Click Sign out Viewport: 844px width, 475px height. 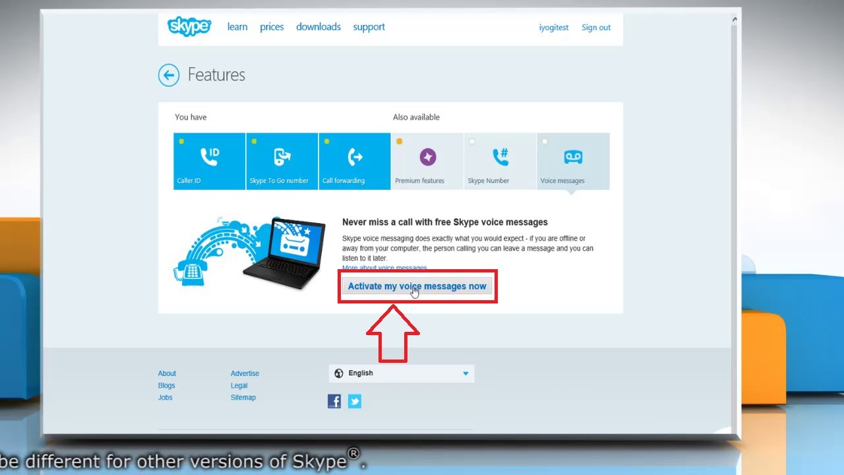pyautogui.click(x=596, y=28)
